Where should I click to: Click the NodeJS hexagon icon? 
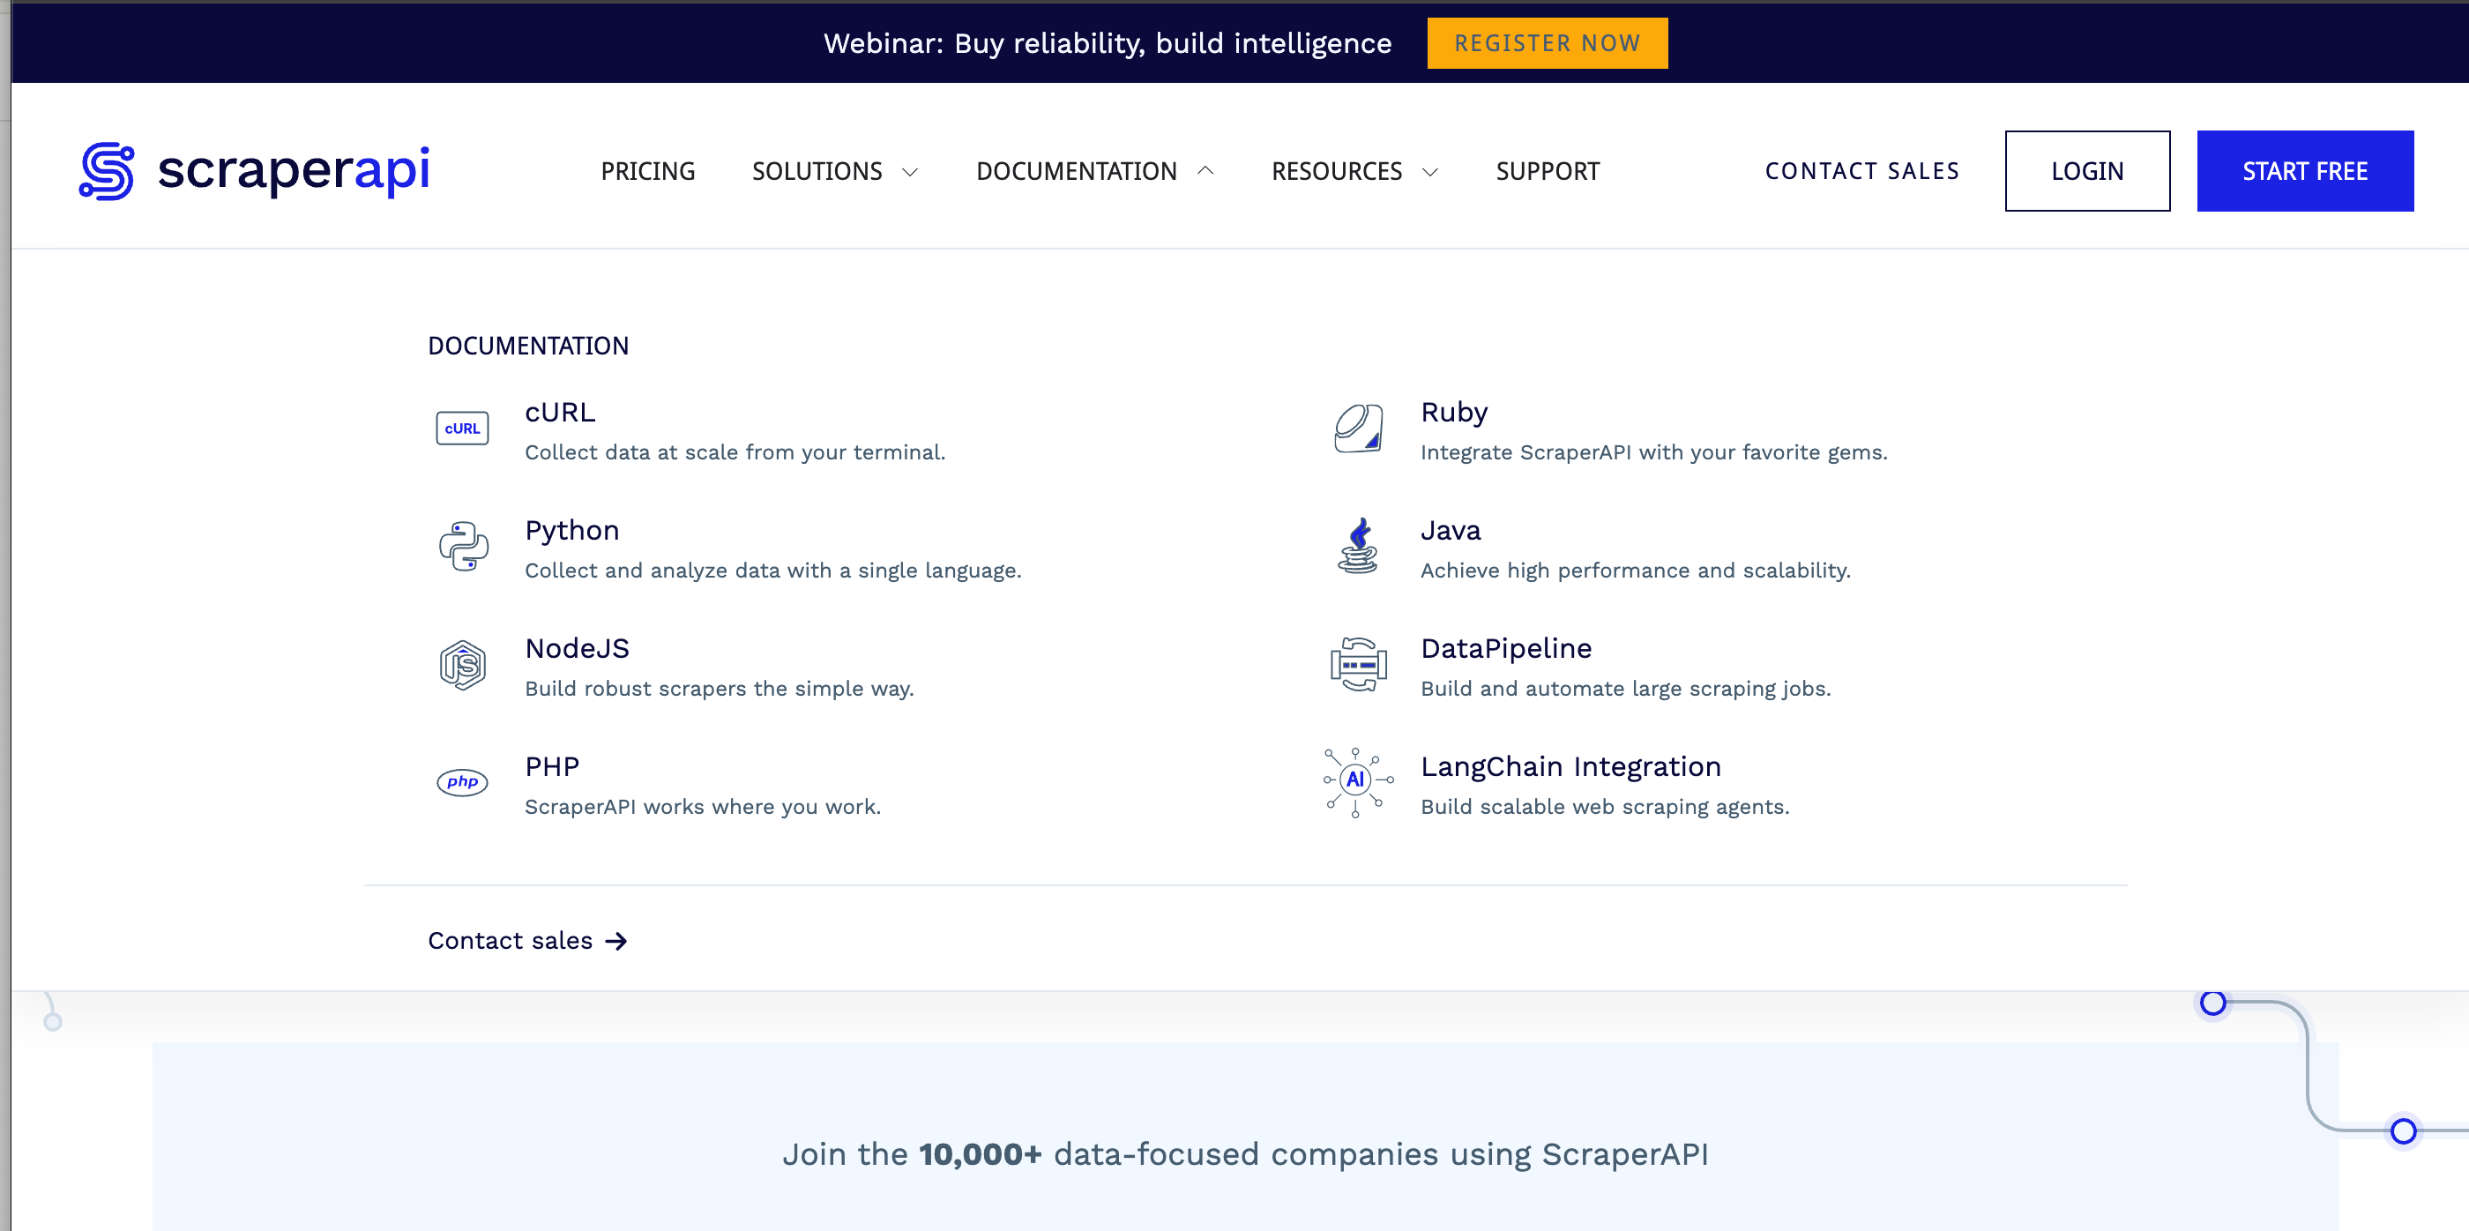point(463,664)
